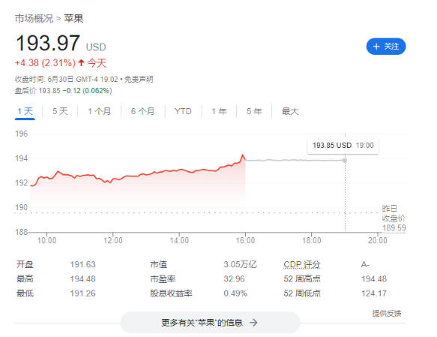The width and height of the screenshot is (437, 337).
Task: Select the 最大 chart range tab
Action: coord(290,111)
